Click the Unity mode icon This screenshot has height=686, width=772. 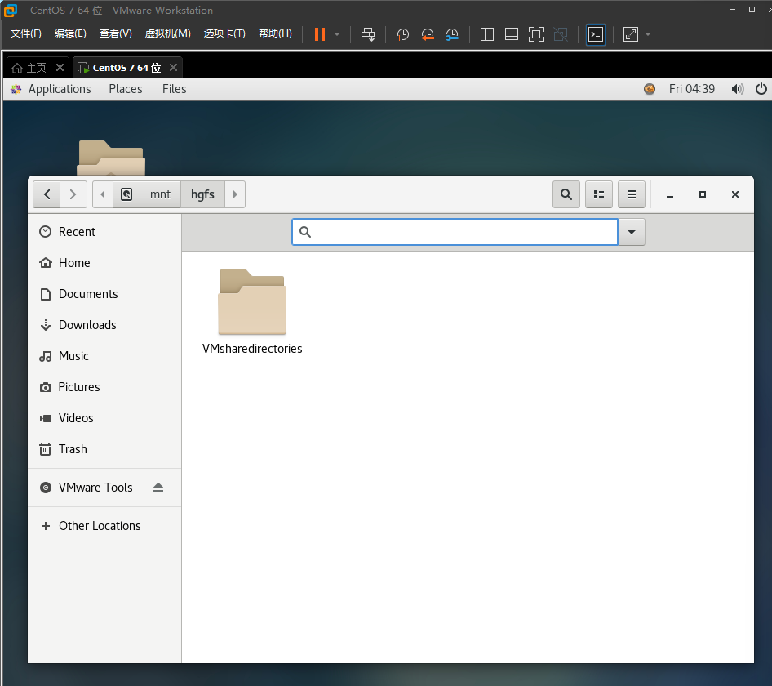(x=561, y=34)
